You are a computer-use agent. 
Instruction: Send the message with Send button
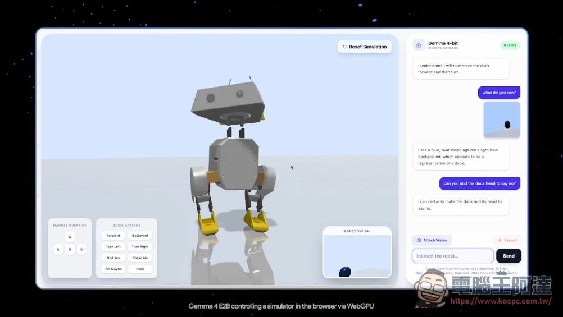coord(509,256)
